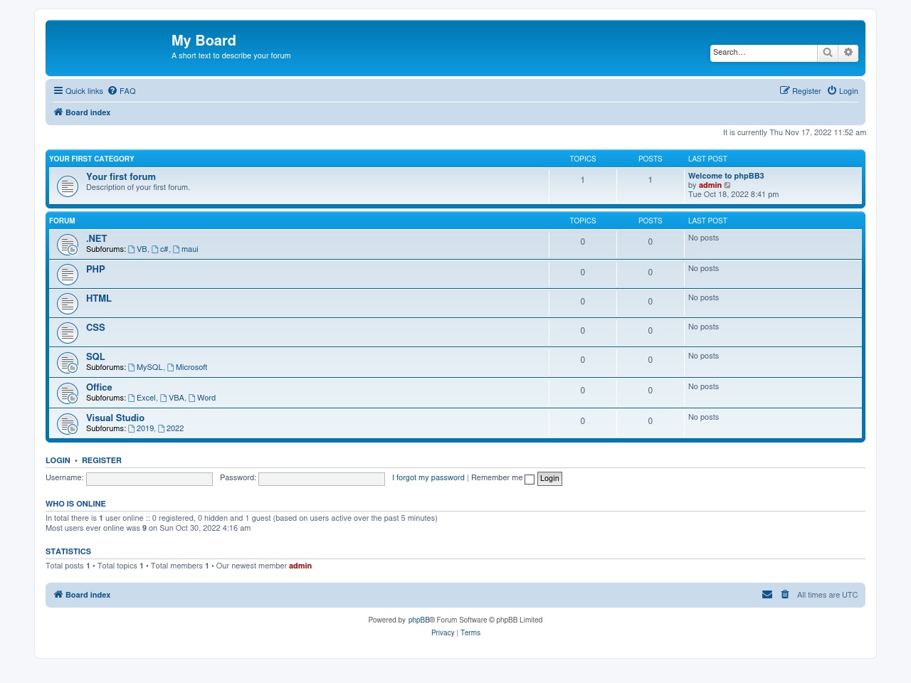This screenshot has width=911, height=683.
Task: Open the Your first forum link
Action: click(x=121, y=176)
